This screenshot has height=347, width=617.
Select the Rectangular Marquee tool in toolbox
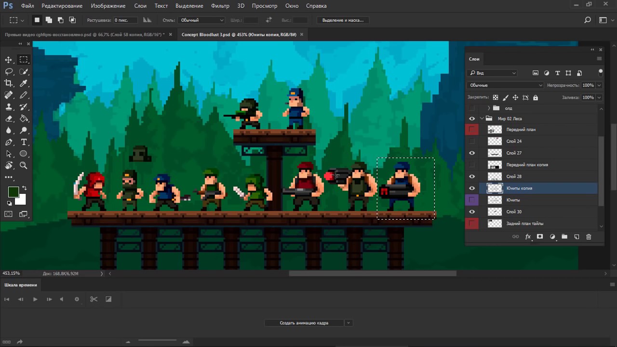(24, 60)
